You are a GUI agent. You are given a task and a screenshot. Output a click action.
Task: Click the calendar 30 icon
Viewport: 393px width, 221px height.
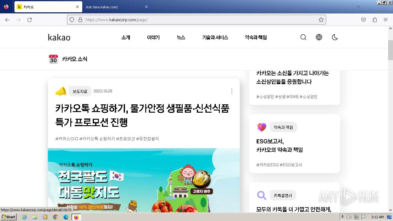pyautogui.click(x=53, y=59)
